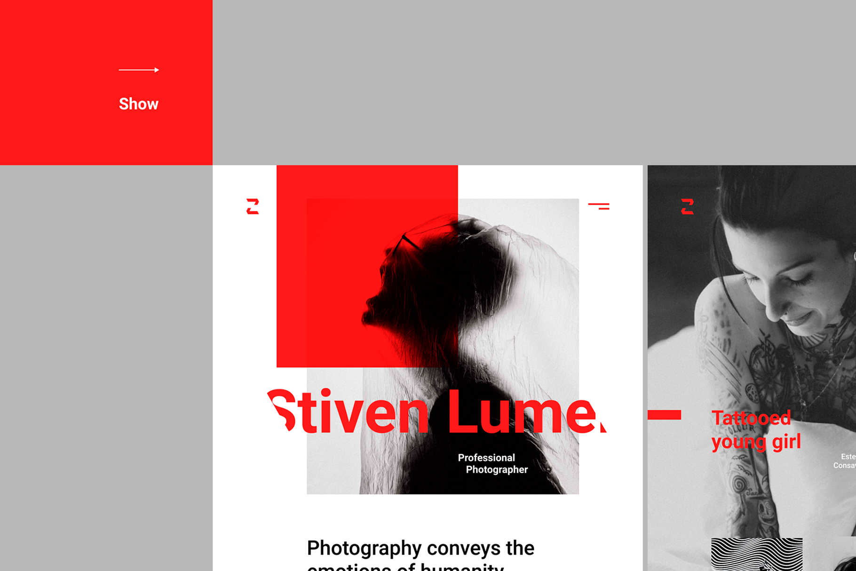Screen dimensions: 856x571
Task: Click the red horizontal bar marker
Action: [664, 414]
